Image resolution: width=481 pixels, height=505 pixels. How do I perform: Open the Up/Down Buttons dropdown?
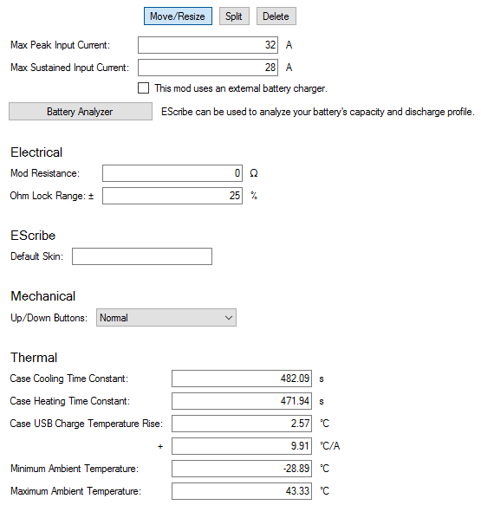(x=166, y=318)
